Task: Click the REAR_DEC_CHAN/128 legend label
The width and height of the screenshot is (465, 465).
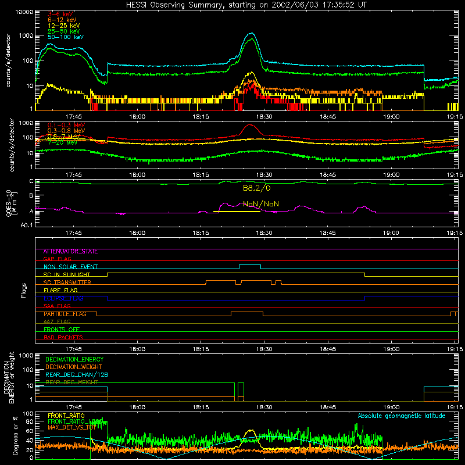Action: point(77,374)
